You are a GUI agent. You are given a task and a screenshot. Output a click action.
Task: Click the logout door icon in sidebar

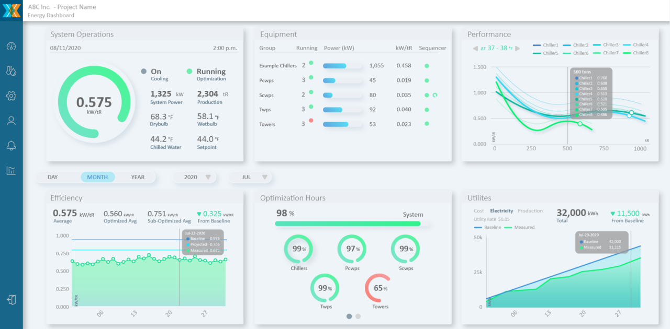11,300
